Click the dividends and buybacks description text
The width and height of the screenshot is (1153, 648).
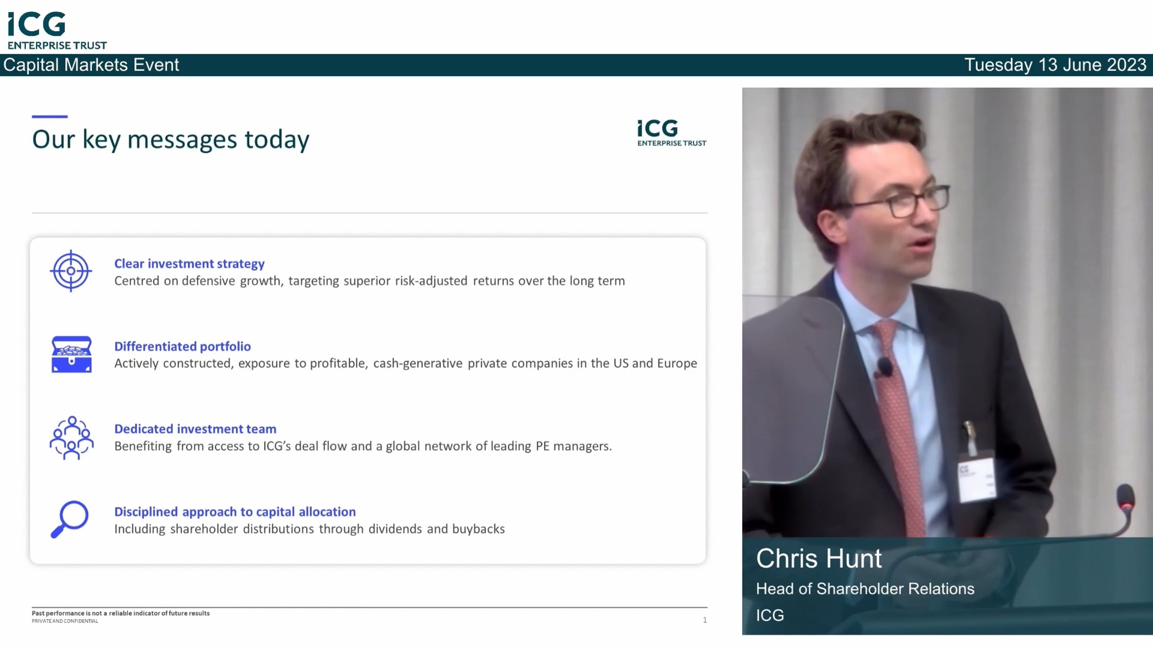(x=309, y=529)
